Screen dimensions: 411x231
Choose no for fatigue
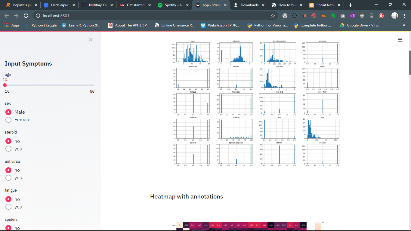(x=13, y=199)
